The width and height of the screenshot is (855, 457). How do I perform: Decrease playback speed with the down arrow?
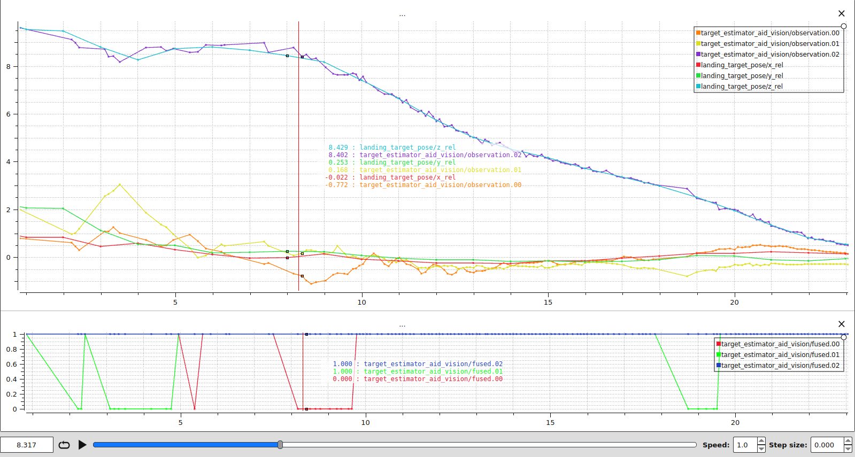pos(761,448)
